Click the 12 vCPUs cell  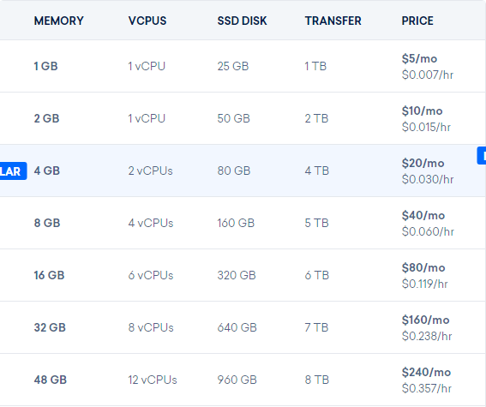[x=153, y=380]
